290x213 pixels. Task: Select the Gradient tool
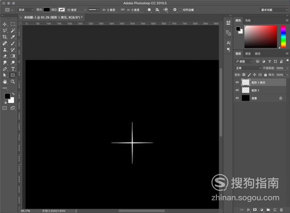(13, 56)
